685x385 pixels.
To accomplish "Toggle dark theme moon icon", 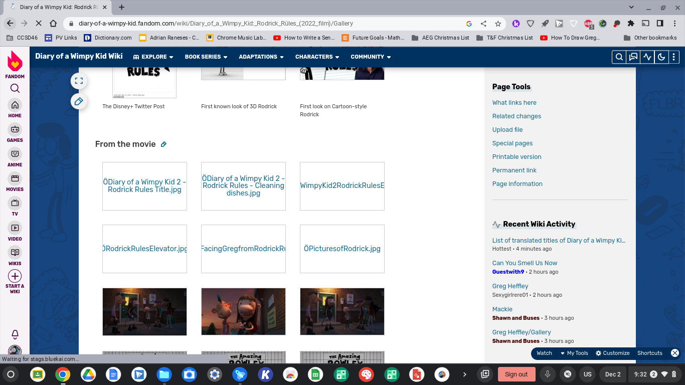I will (661, 57).
